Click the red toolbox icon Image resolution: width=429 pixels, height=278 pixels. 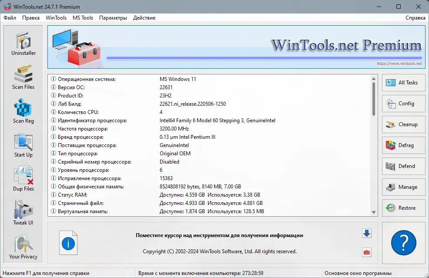[366, 253]
